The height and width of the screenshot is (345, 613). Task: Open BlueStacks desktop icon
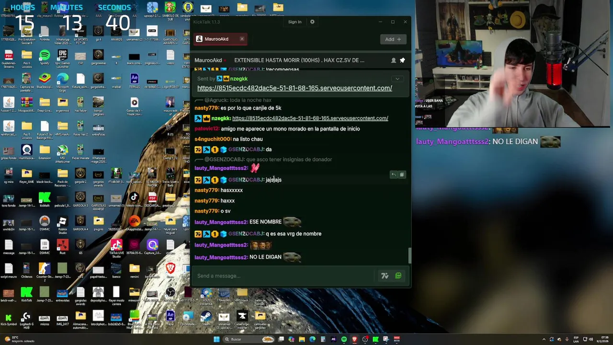[45, 81]
